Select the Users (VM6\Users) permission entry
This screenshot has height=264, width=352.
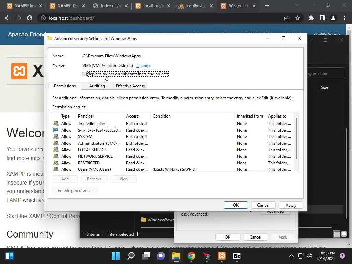[173, 169]
